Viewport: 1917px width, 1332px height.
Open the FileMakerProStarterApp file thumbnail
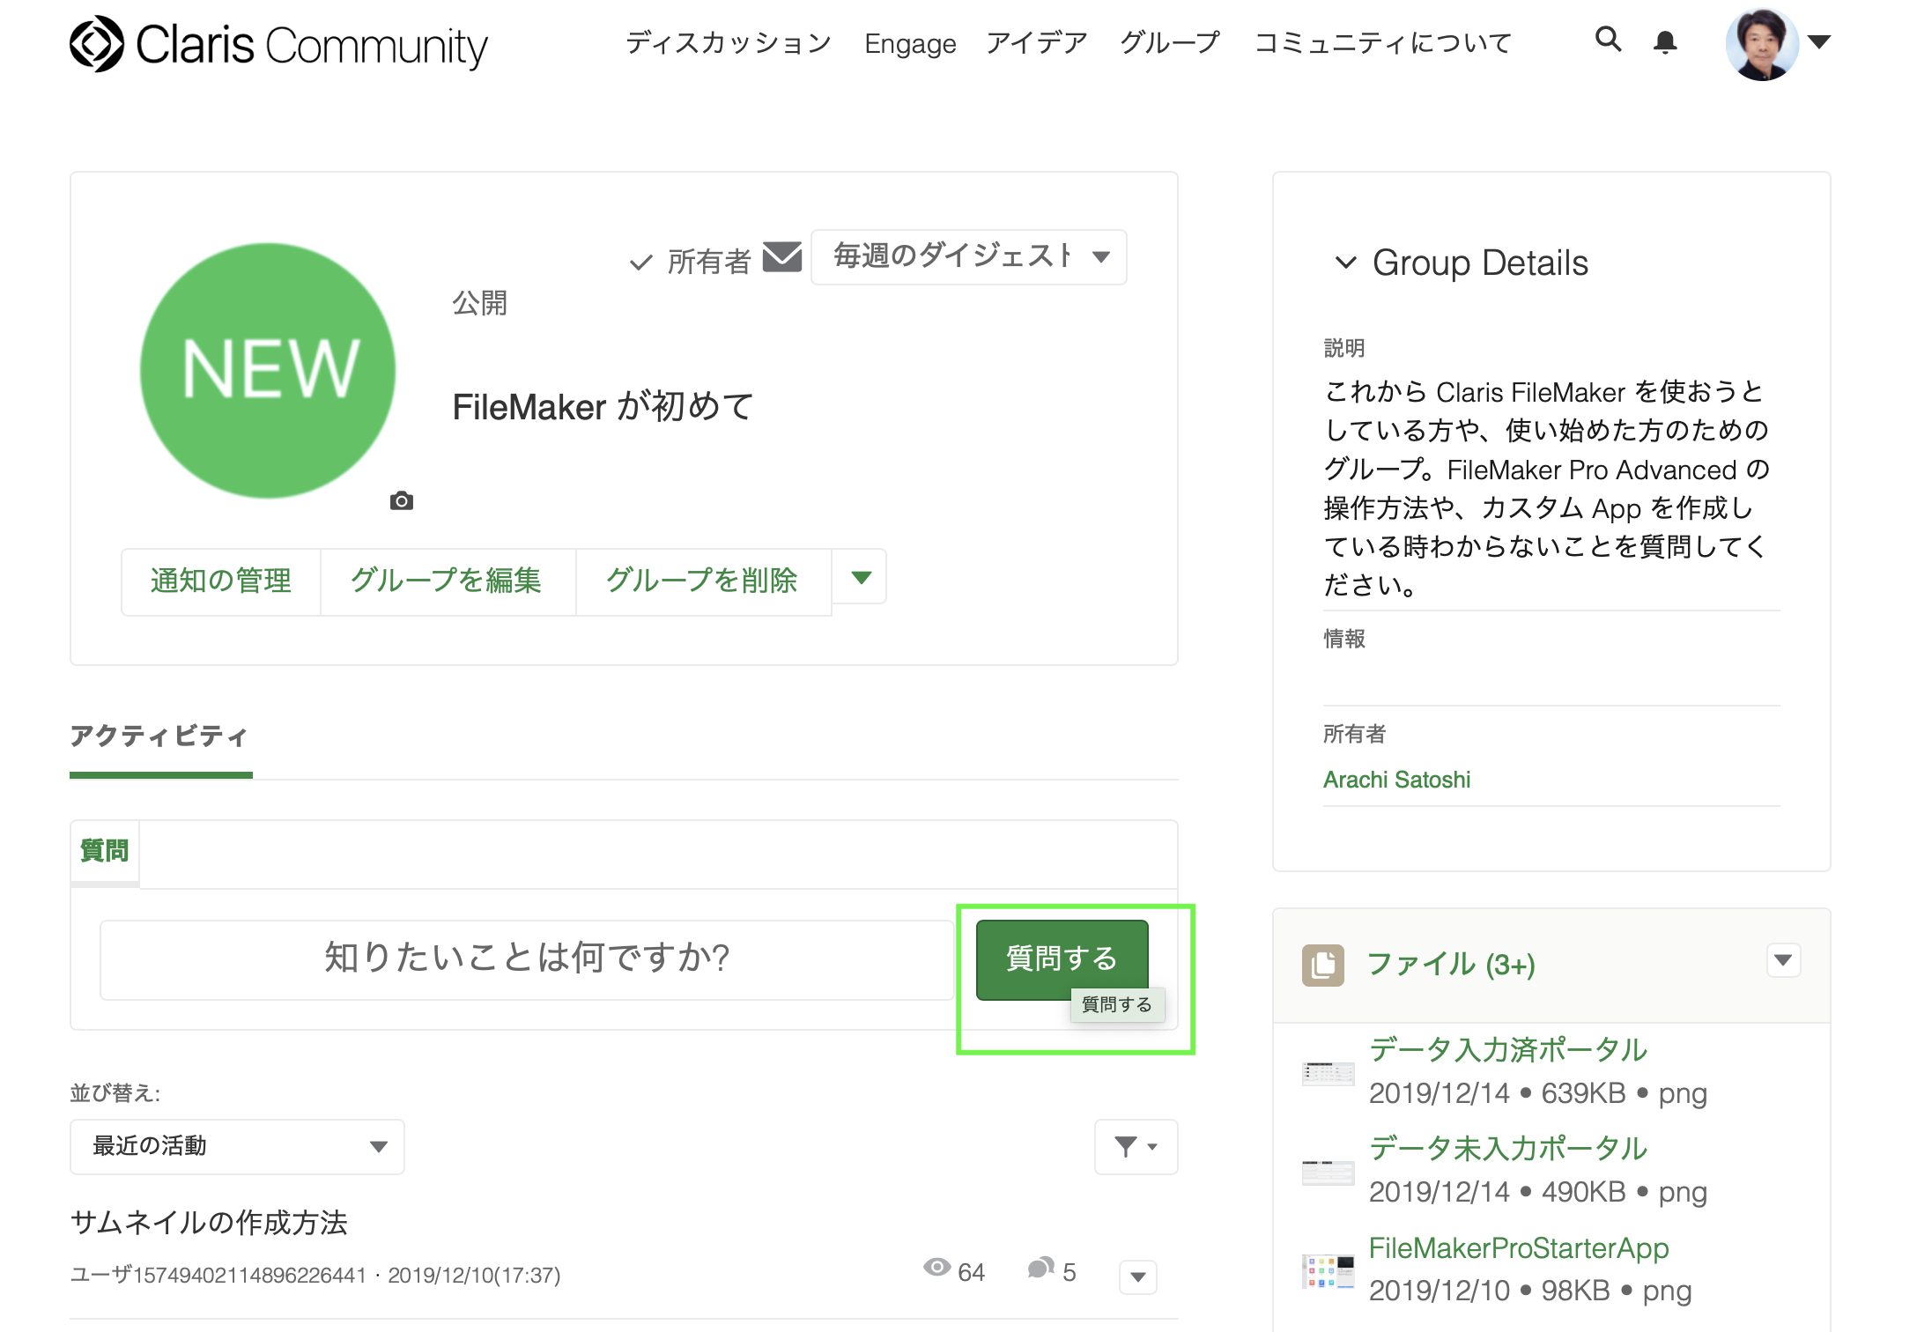(x=1328, y=1271)
